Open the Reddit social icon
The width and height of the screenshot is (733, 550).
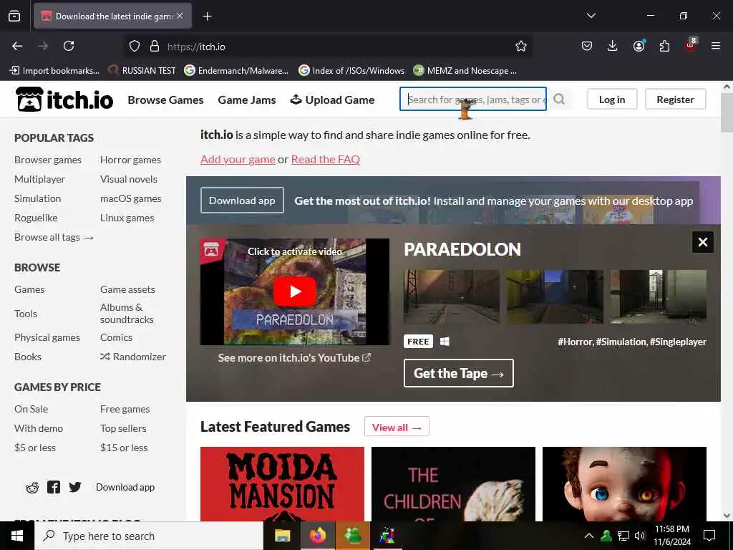click(32, 488)
